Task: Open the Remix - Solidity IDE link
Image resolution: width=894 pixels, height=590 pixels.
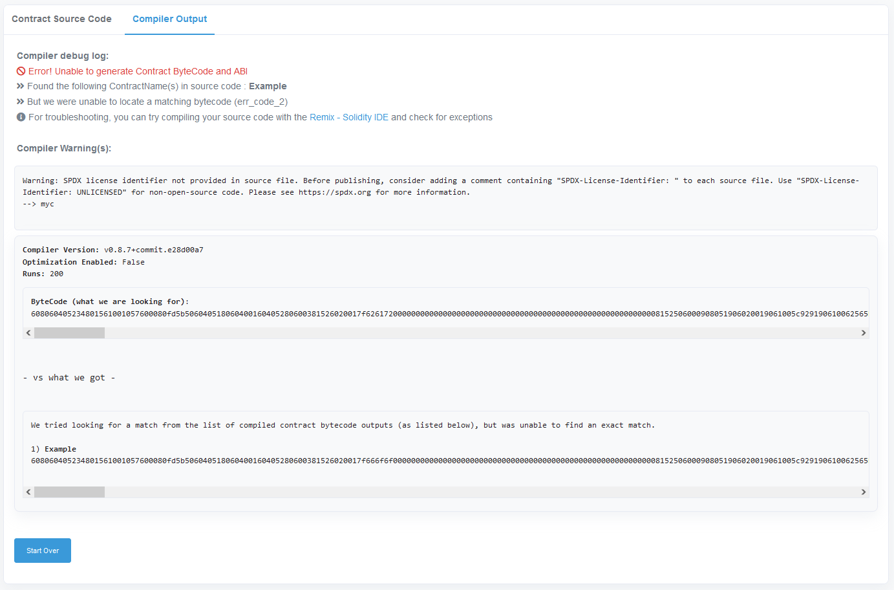Action: 348,117
